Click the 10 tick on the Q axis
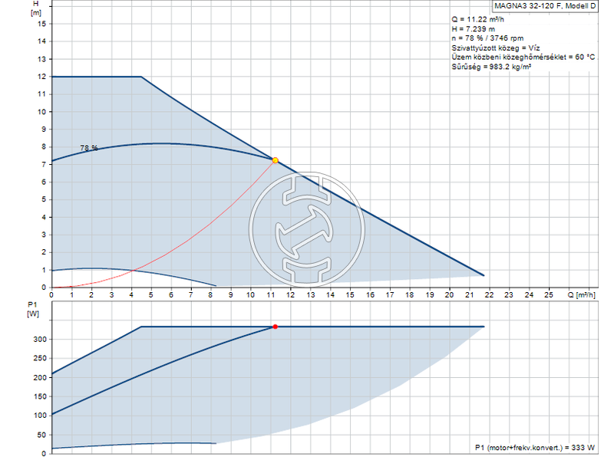 [250, 294]
